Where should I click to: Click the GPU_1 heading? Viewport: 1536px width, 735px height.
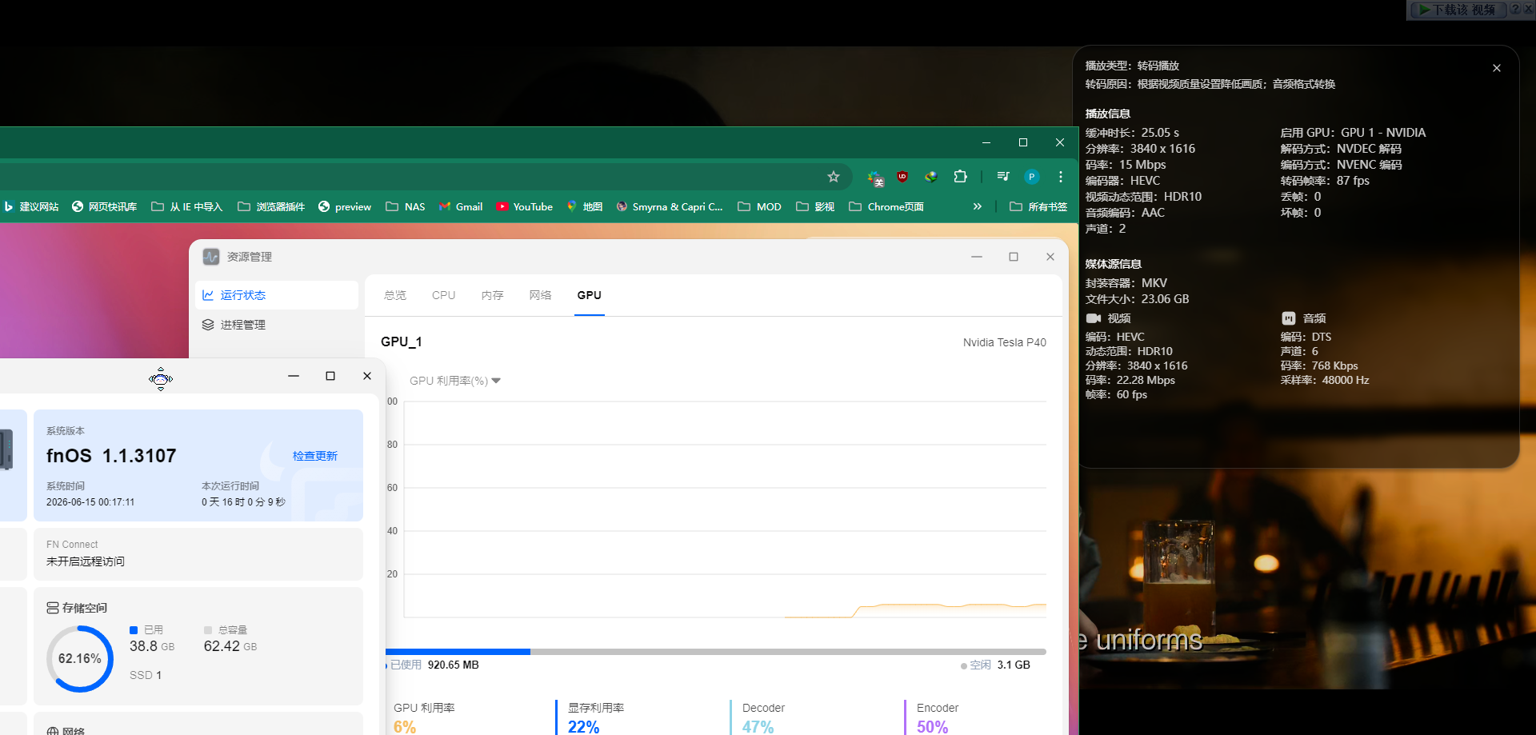(x=402, y=342)
